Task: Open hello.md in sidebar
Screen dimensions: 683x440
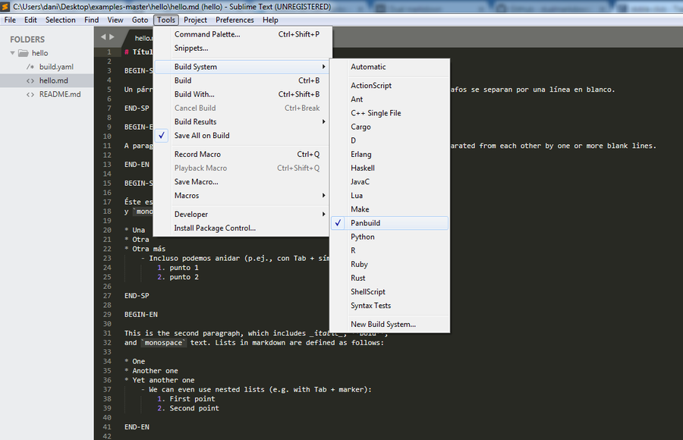Action: coord(54,80)
